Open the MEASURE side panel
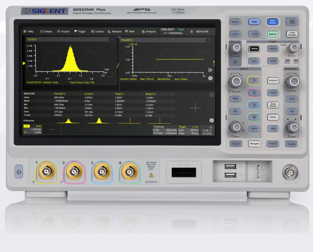The width and height of the screenshot is (313, 252). [200, 31]
